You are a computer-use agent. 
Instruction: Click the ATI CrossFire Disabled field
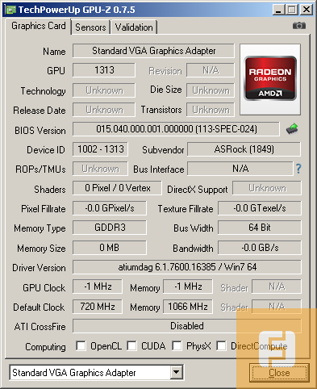pos(187,326)
